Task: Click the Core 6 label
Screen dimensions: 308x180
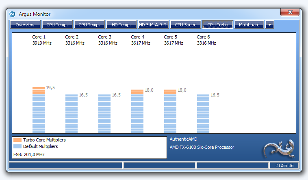Action: [x=203, y=37]
